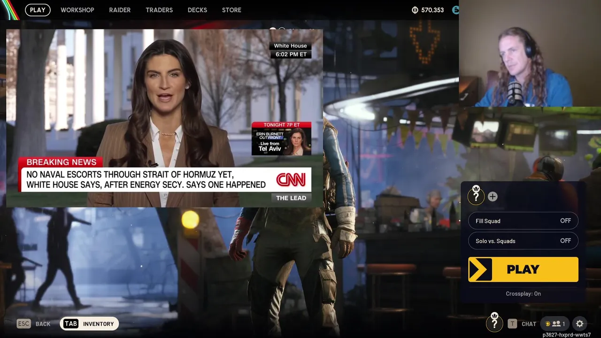Start matchmaking with yellow PLAY button

(x=523, y=269)
